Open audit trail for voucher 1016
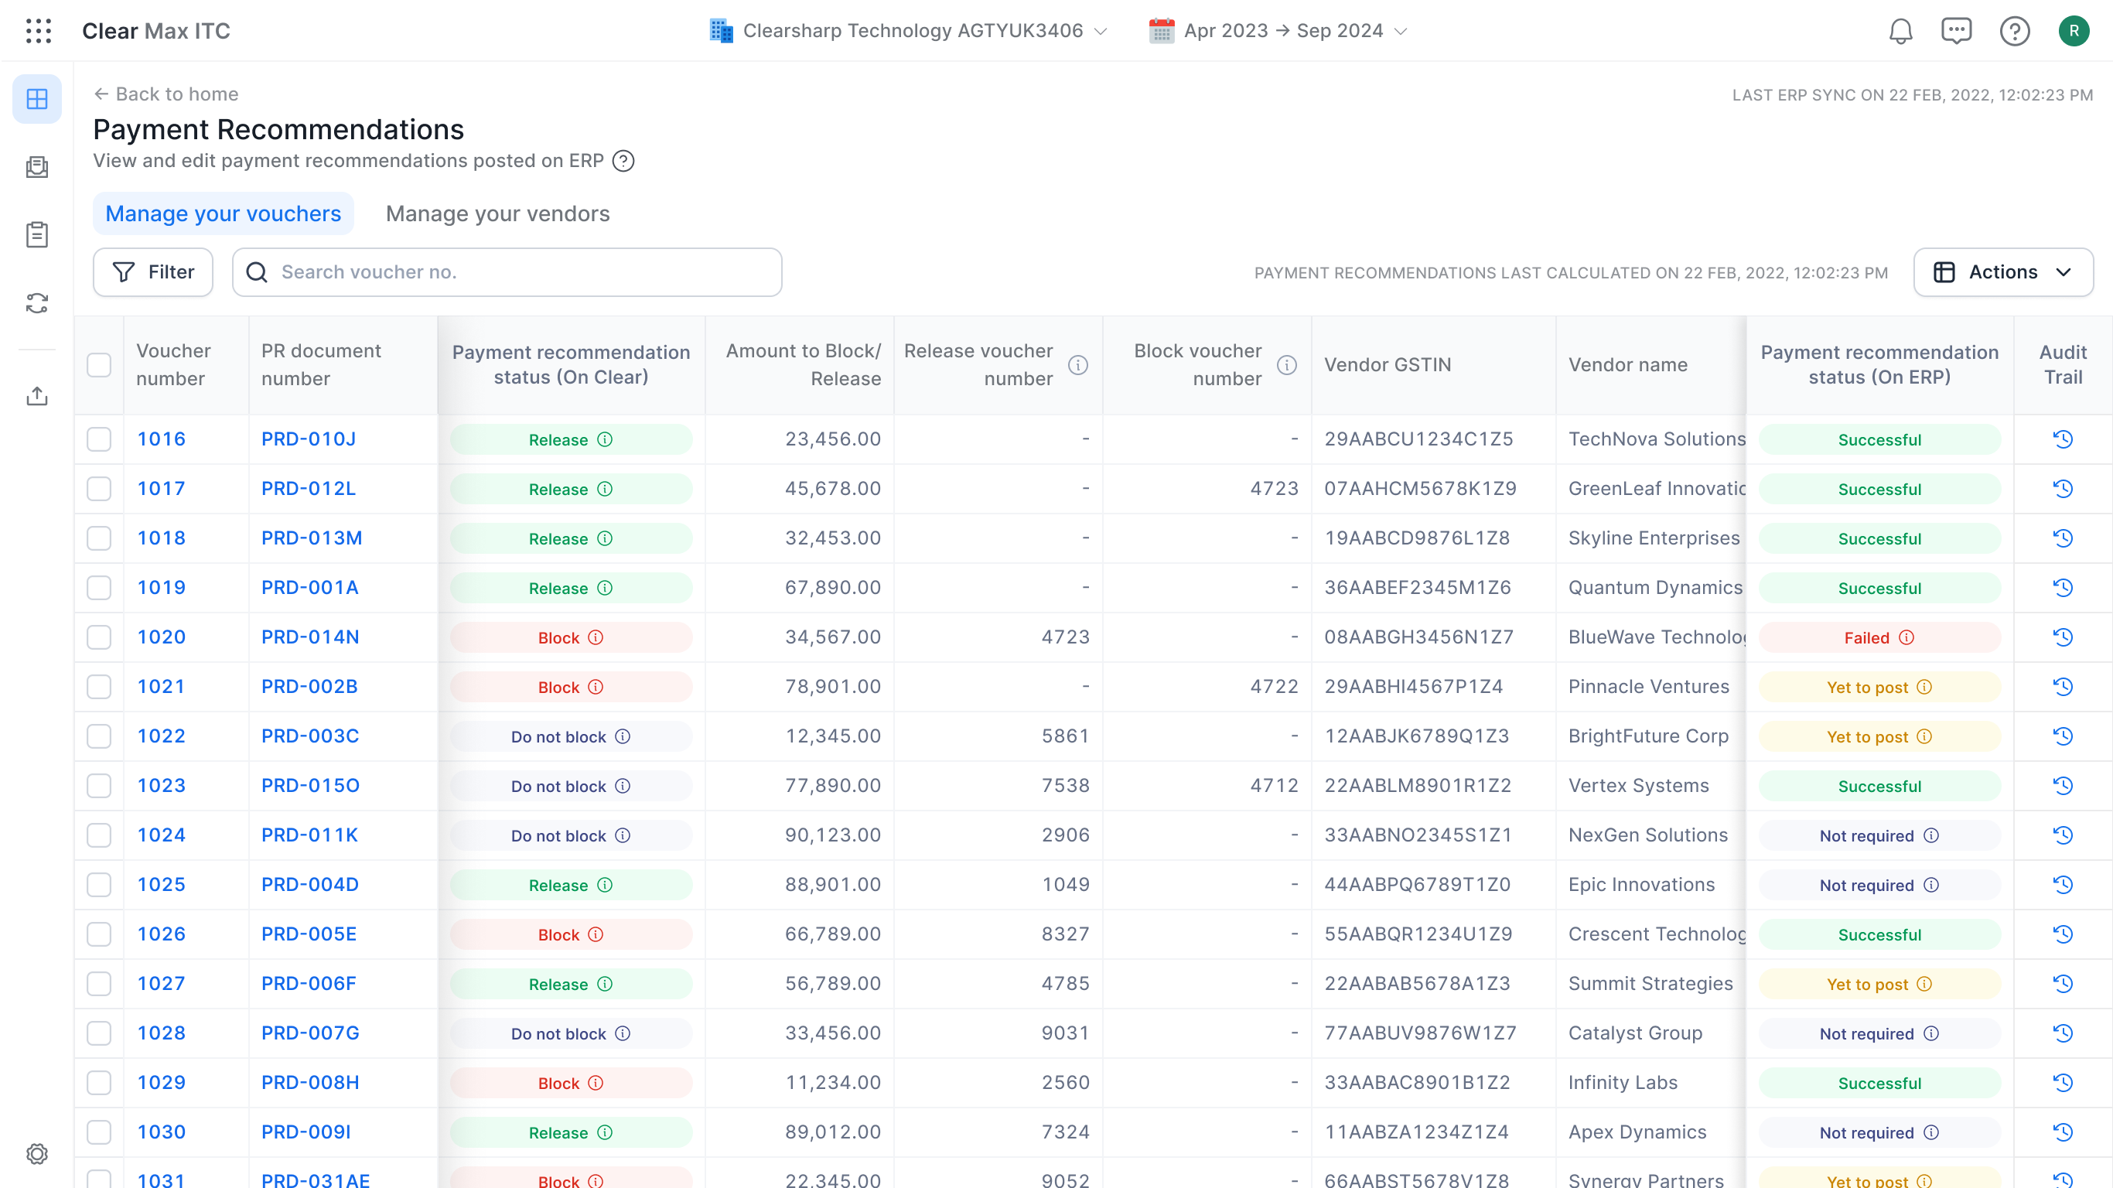The width and height of the screenshot is (2113, 1188). click(2063, 440)
